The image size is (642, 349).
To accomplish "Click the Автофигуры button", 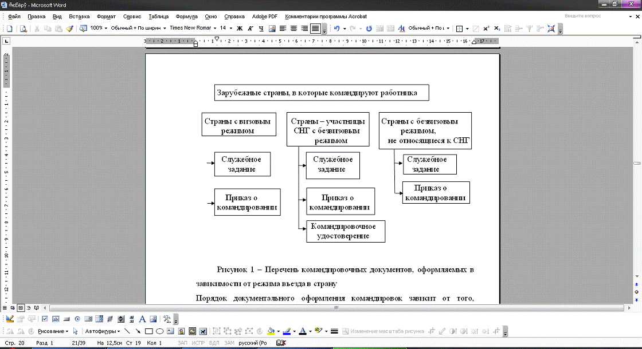I will [x=102, y=331].
